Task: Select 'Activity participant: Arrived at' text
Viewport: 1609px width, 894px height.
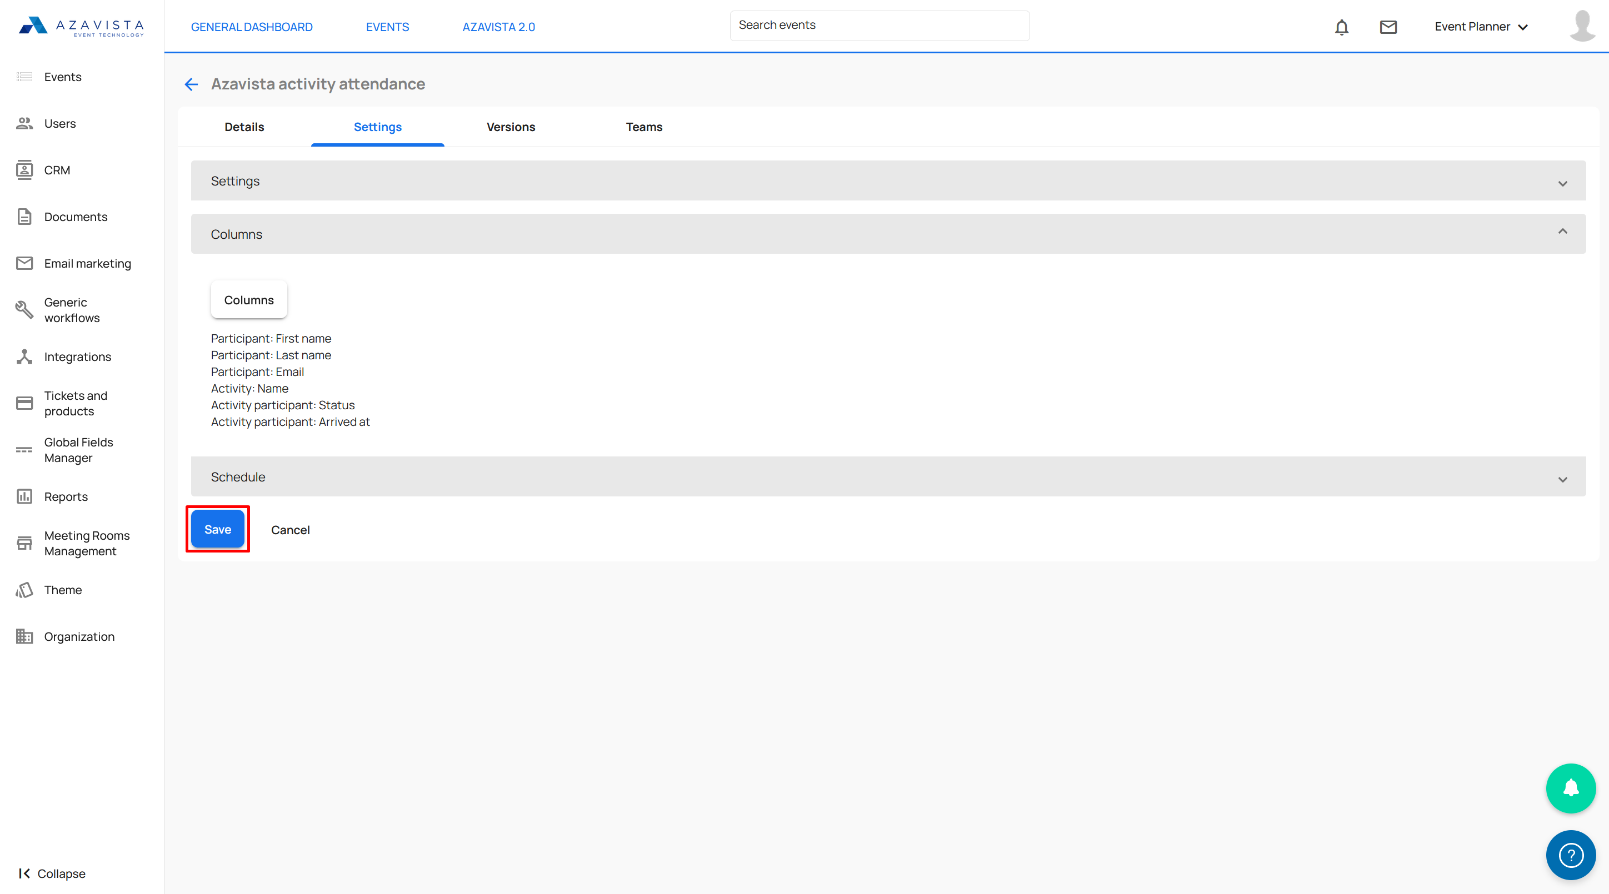Action: [x=291, y=422]
